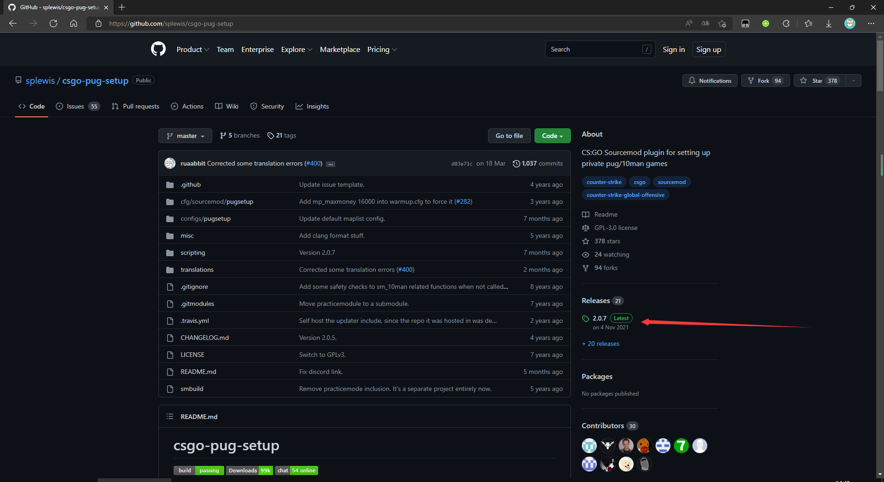
Task: Open browser profile avatar
Action: [850, 23]
